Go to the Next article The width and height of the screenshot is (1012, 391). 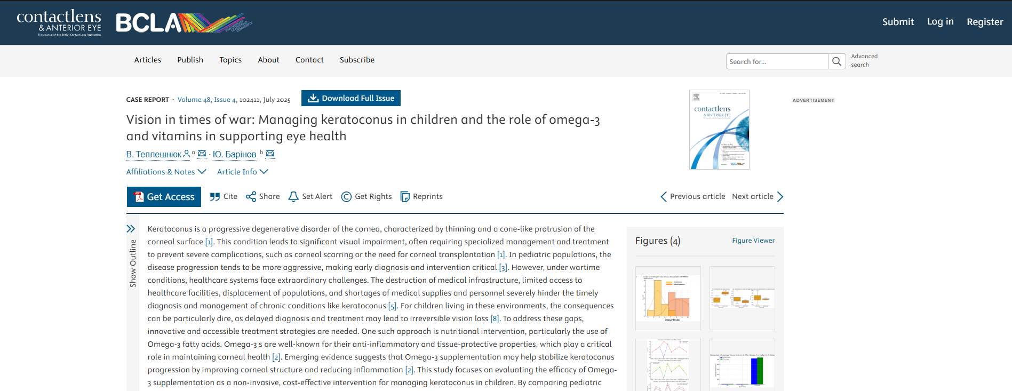[758, 197]
